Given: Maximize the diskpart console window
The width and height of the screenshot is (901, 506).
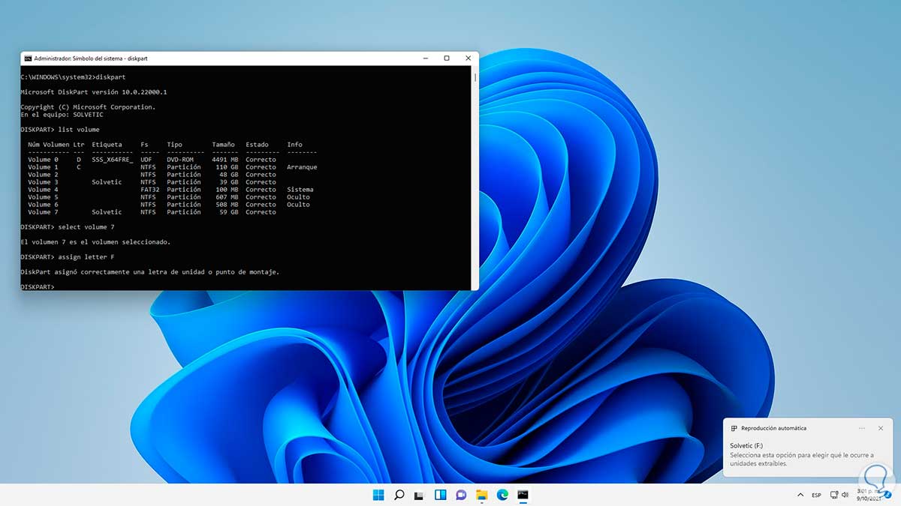Looking at the screenshot, I should 446,58.
